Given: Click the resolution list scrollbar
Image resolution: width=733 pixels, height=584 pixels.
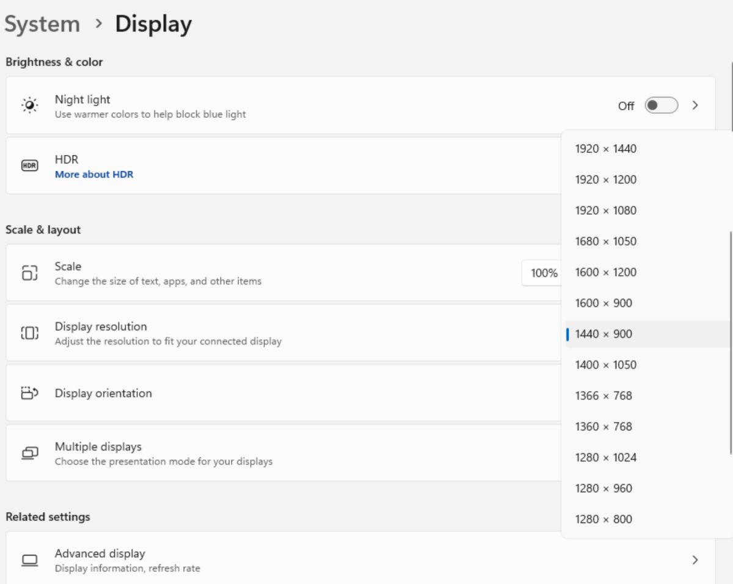Looking at the screenshot, I should (x=731, y=342).
